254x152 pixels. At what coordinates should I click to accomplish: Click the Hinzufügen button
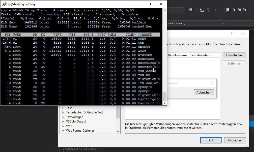[234, 55]
